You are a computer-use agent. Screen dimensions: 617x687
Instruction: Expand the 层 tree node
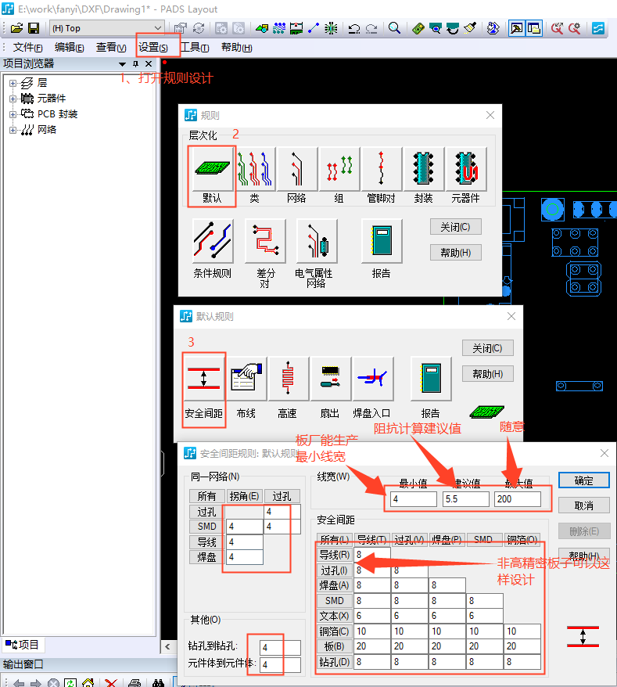coord(13,83)
